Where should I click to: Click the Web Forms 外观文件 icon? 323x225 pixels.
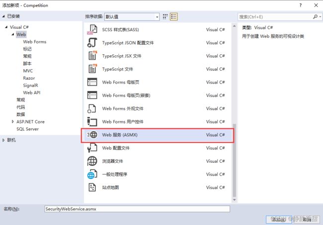click(92, 109)
